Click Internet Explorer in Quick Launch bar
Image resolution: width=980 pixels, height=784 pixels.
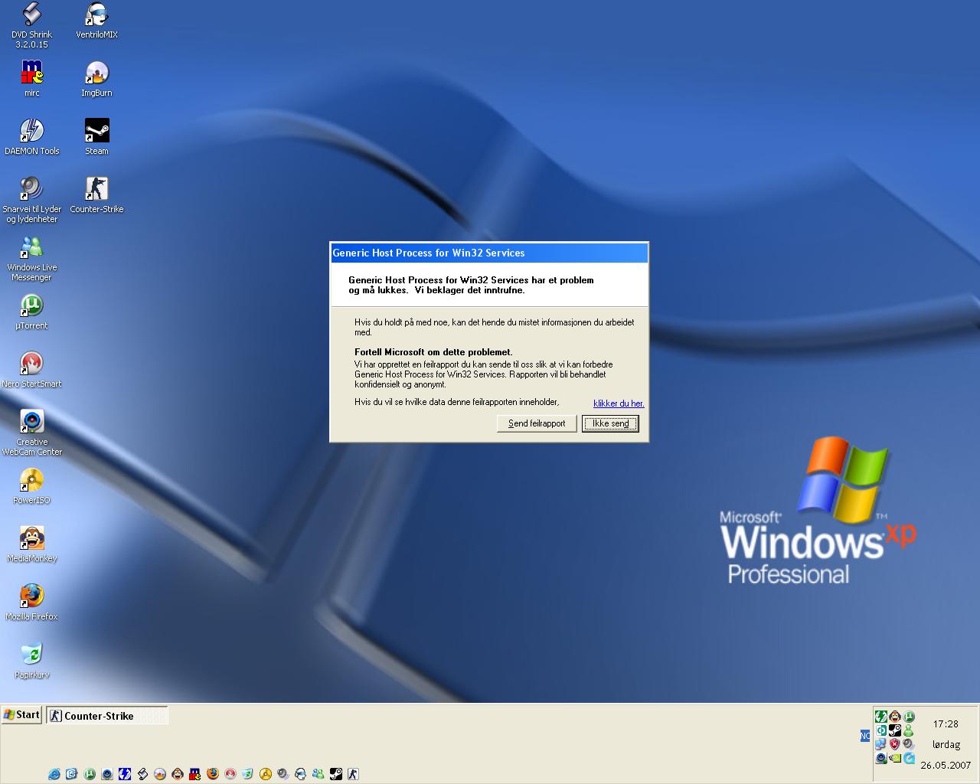(54, 774)
